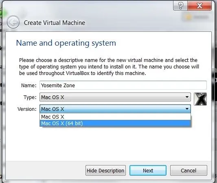The image size is (217, 183).
Task: Click the Version: label
Action: pyautogui.click(x=27, y=109)
